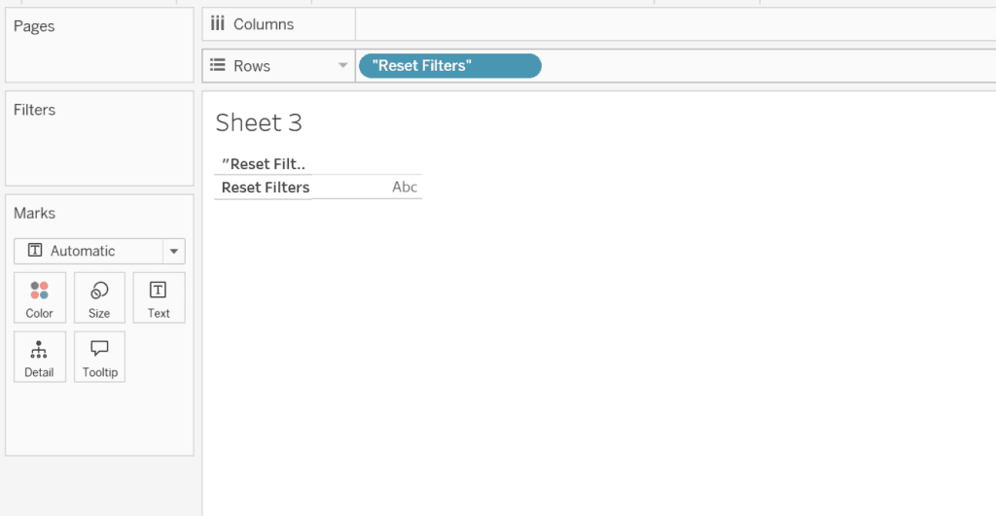The width and height of the screenshot is (996, 516).
Task: Expand the Rows shelf dropdown arrow
Action: [342, 66]
